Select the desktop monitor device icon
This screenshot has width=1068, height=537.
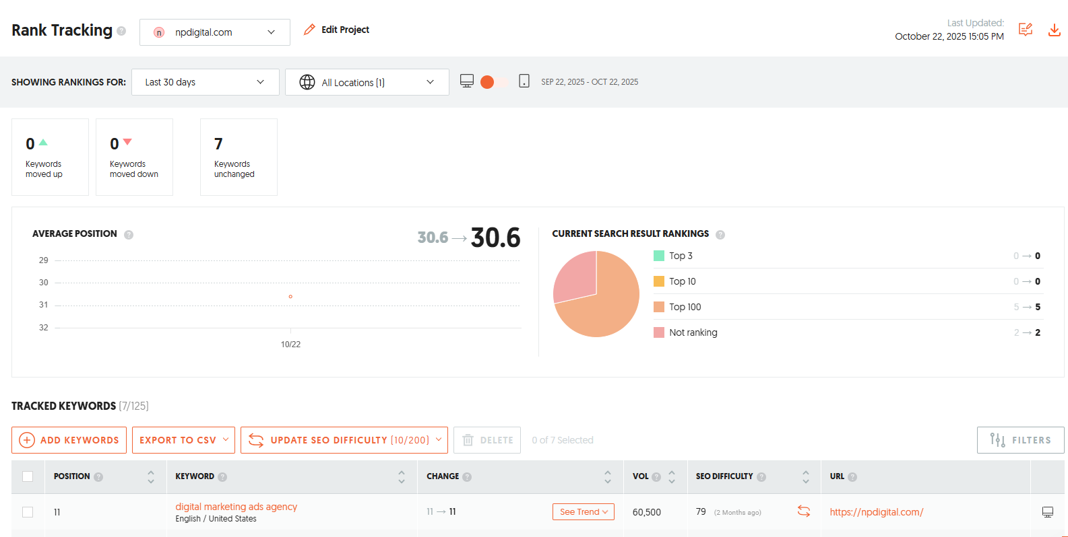[467, 81]
